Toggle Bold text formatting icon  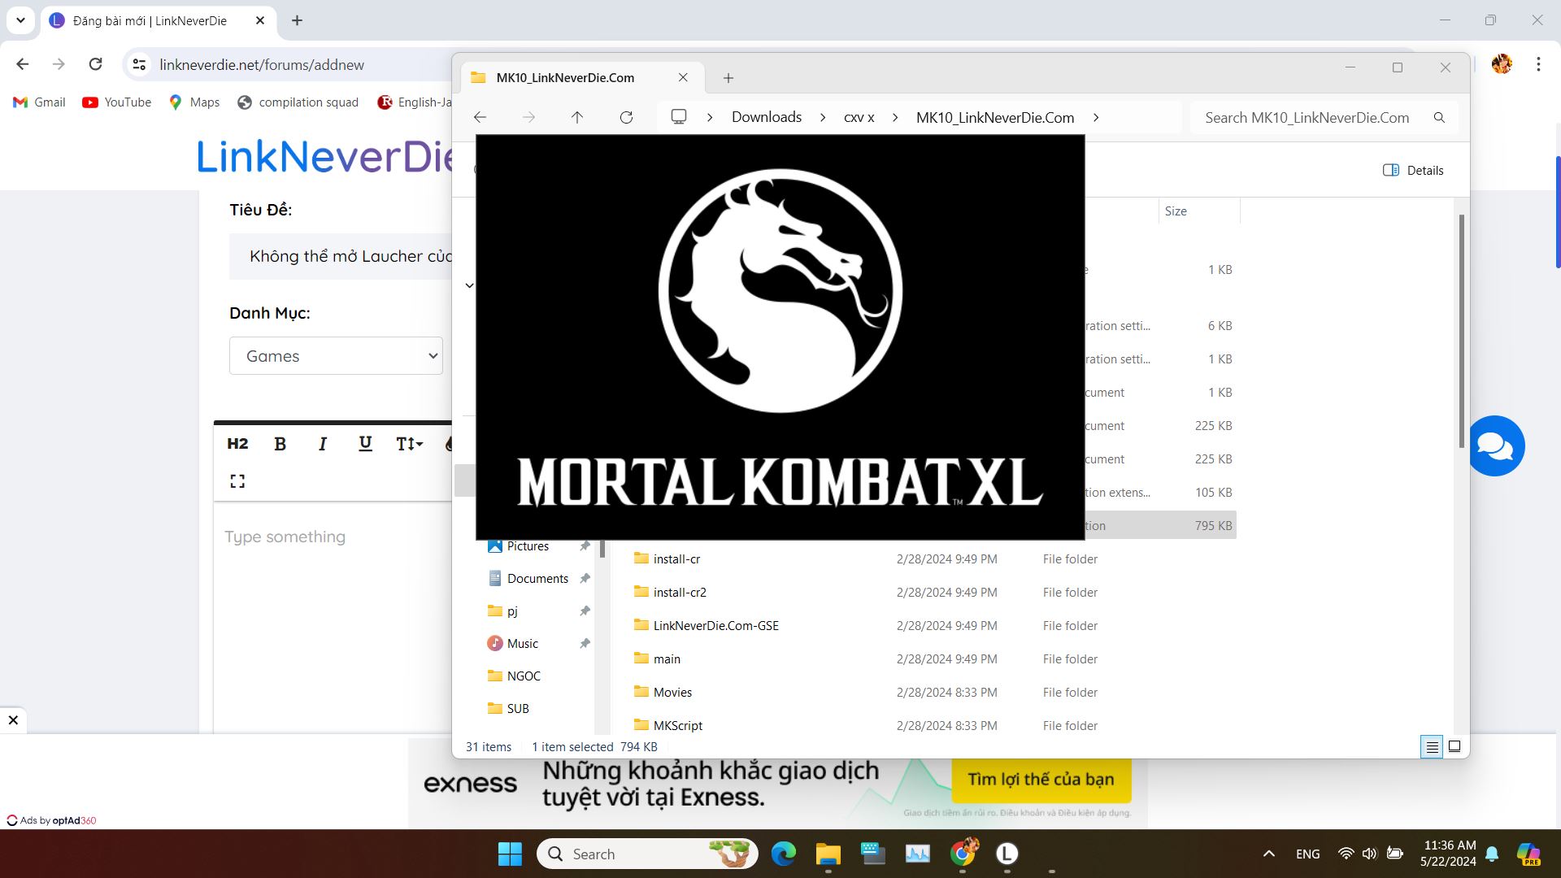(x=280, y=443)
